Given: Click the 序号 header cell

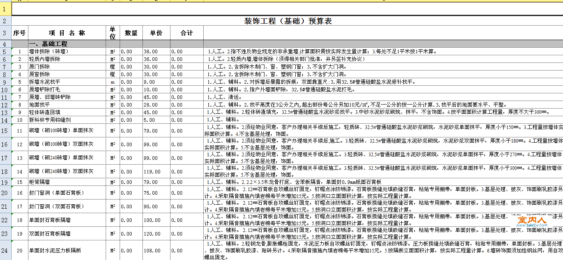Looking at the screenshot, I should click(x=20, y=33).
